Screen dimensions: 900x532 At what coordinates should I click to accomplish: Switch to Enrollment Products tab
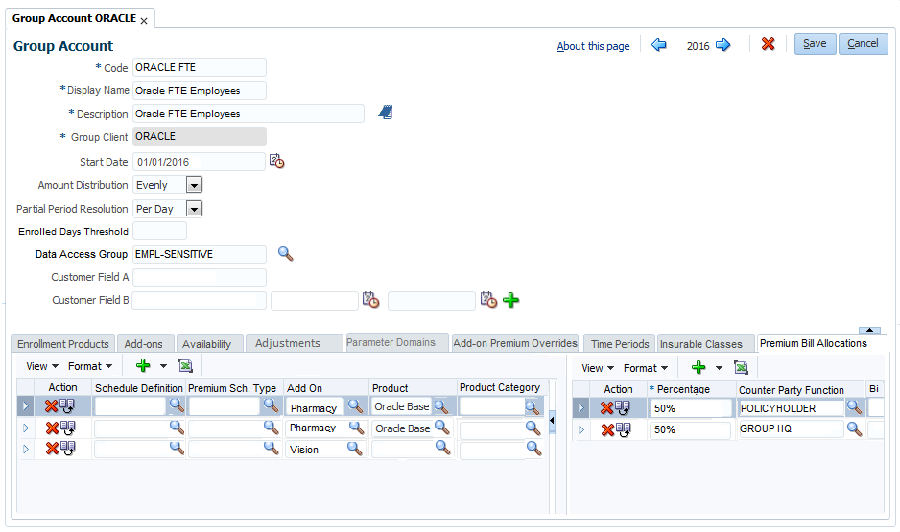[x=63, y=344]
